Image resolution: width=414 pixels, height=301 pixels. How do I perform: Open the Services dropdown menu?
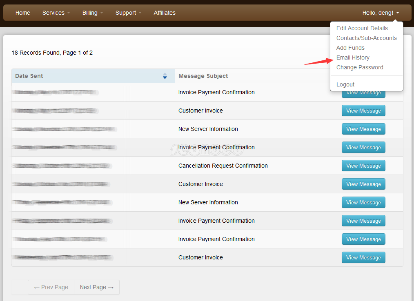(56, 13)
